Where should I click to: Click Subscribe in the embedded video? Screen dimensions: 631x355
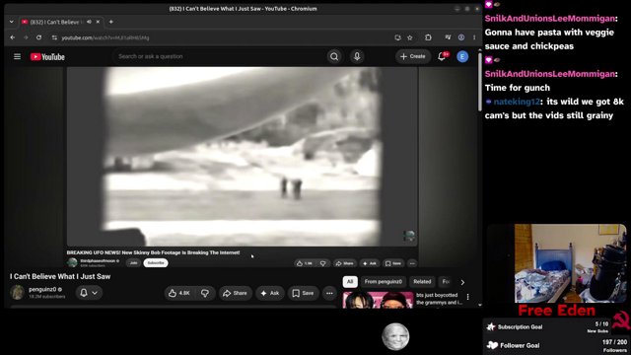click(x=156, y=263)
